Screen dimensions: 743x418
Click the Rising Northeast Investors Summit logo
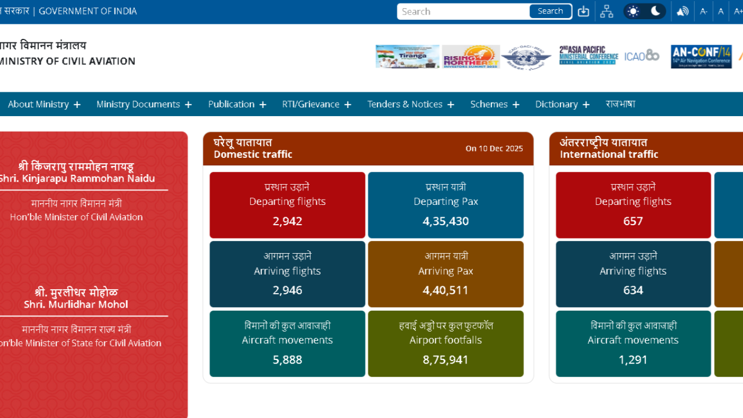471,57
